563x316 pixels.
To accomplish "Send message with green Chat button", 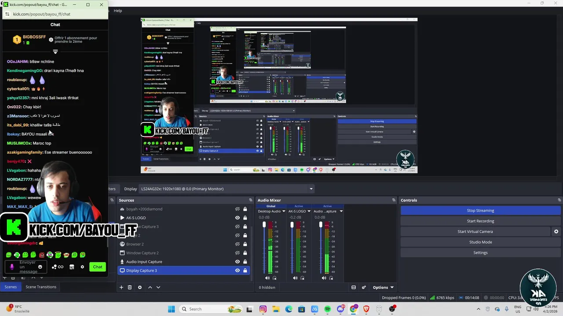I will point(98,267).
